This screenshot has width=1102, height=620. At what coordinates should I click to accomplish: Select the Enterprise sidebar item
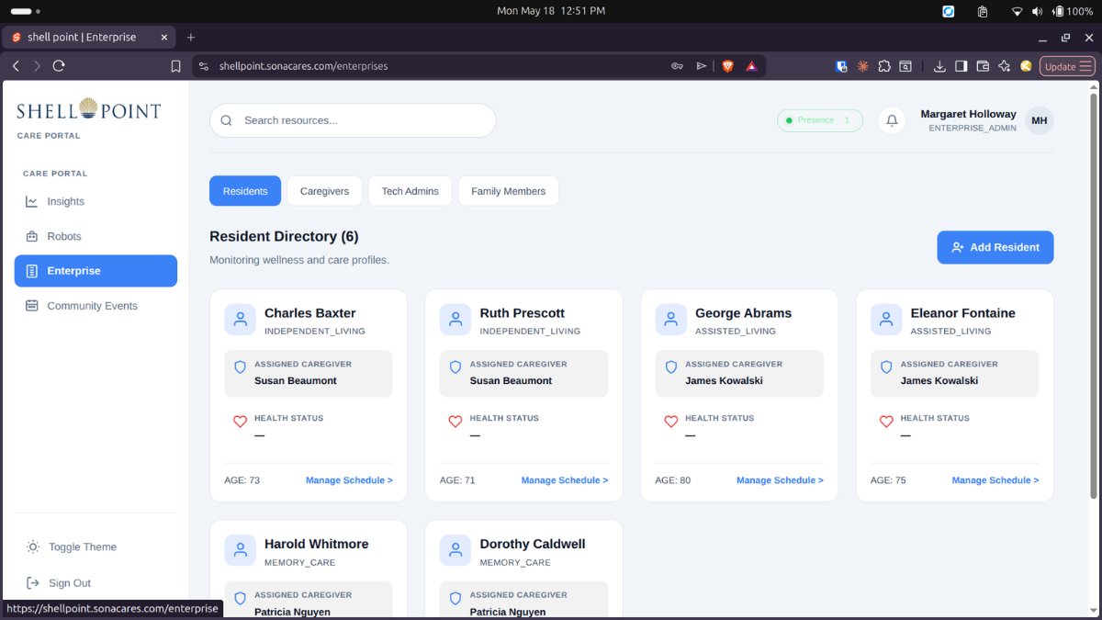tap(96, 271)
